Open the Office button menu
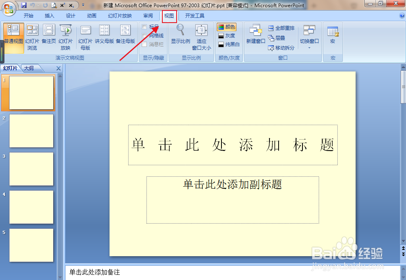This screenshot has width=406, height=280. [x=9, y=9]
